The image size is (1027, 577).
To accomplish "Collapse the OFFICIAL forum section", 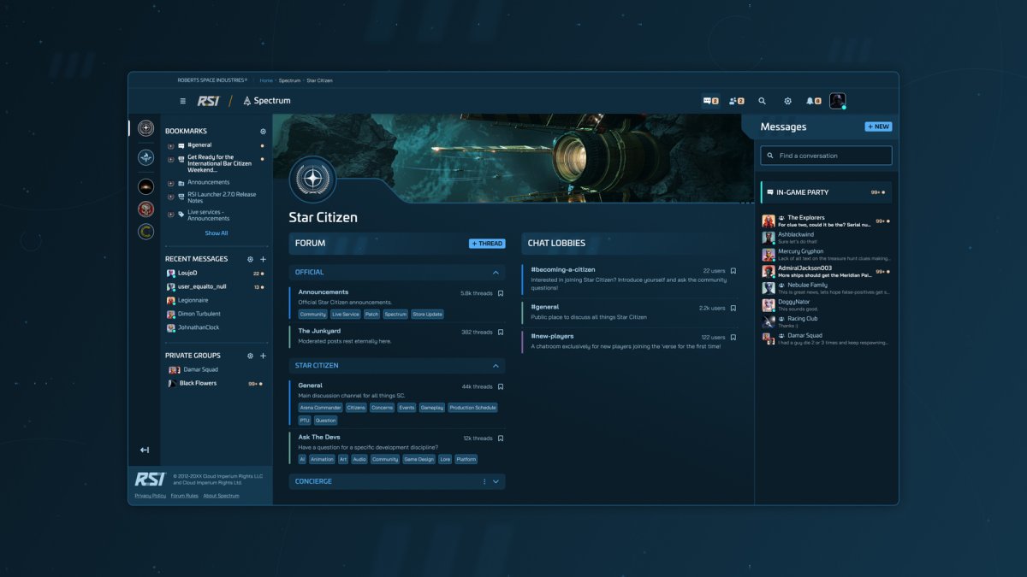I will tap(496, 272).
